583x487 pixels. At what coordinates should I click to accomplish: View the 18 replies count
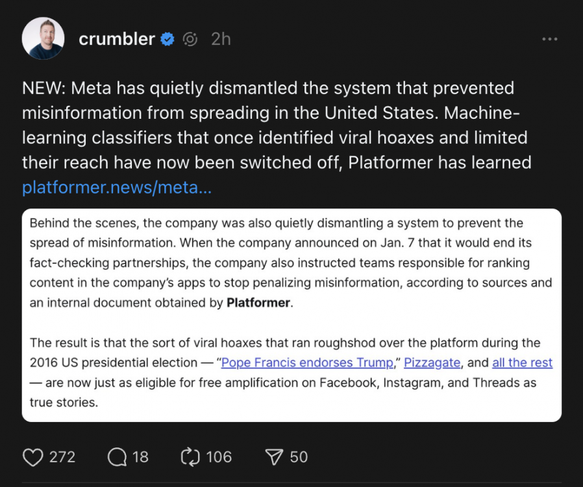(x=140, y=457)
